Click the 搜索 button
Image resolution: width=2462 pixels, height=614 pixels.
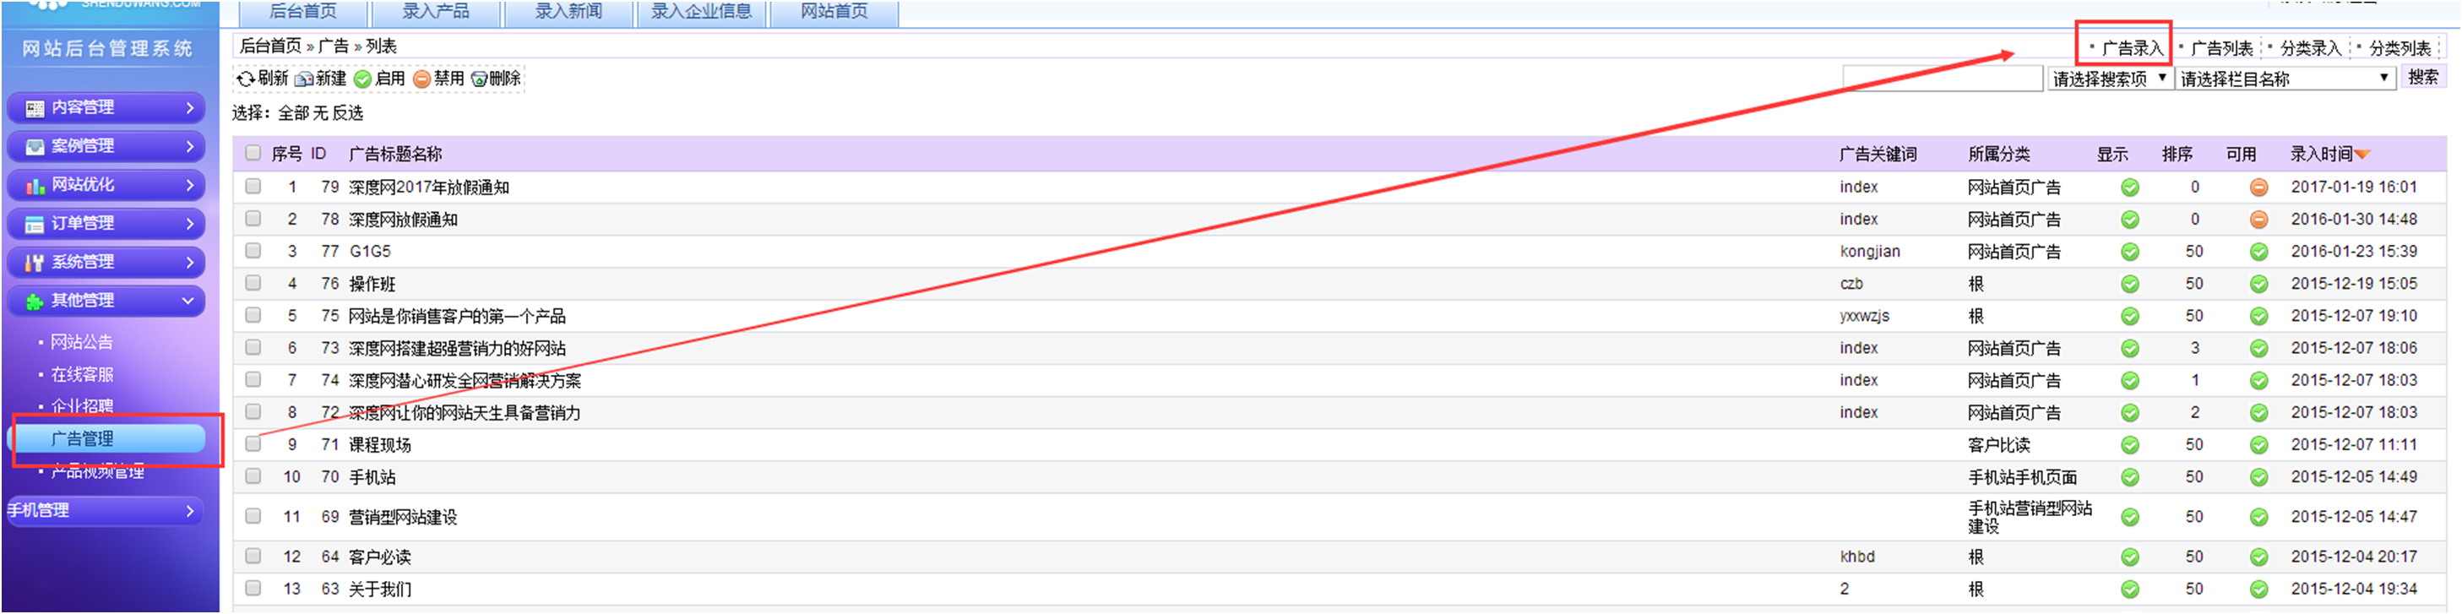pyautogui.click(x=2421, y=78)
